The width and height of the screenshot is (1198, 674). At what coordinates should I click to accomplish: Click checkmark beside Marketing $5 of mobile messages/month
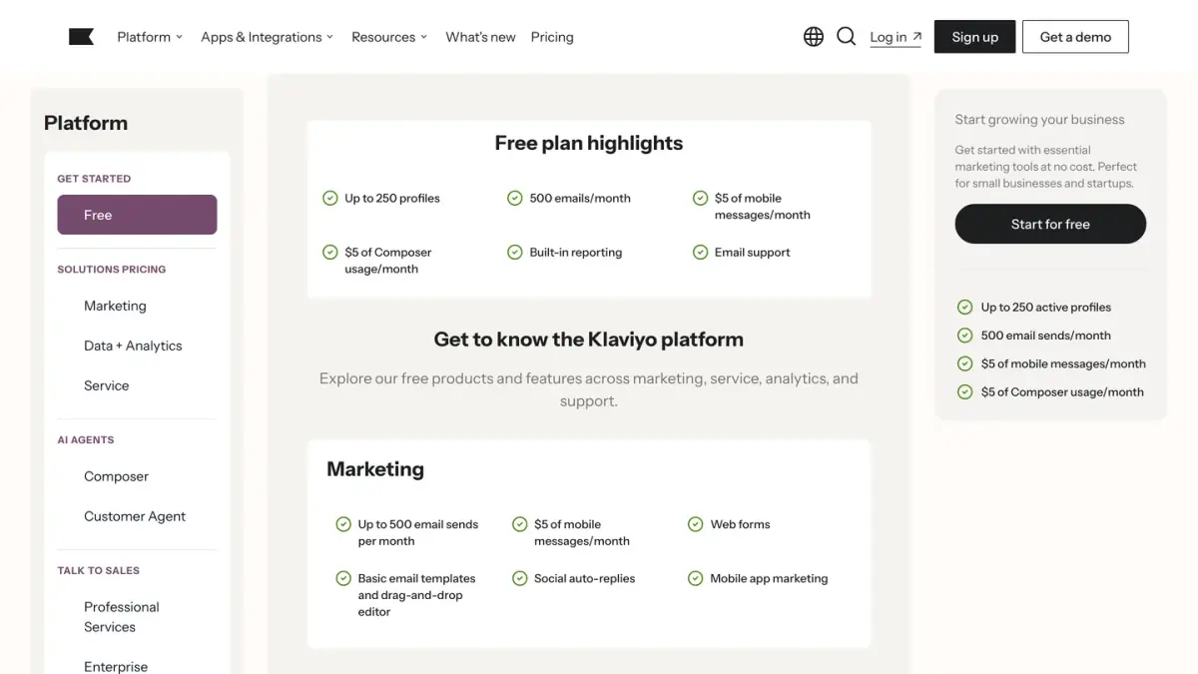point(519,524)
